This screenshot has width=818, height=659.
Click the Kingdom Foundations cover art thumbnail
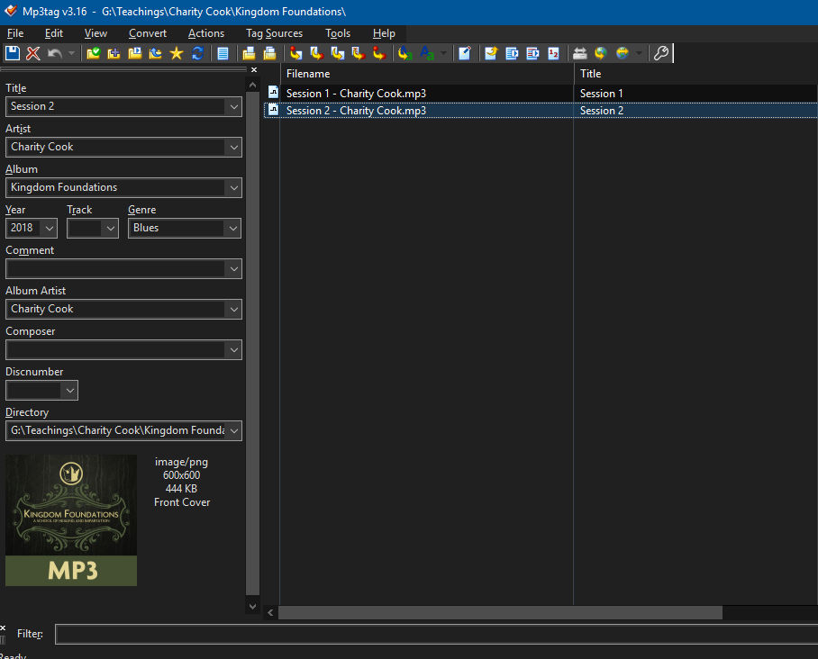coord(71,520)
